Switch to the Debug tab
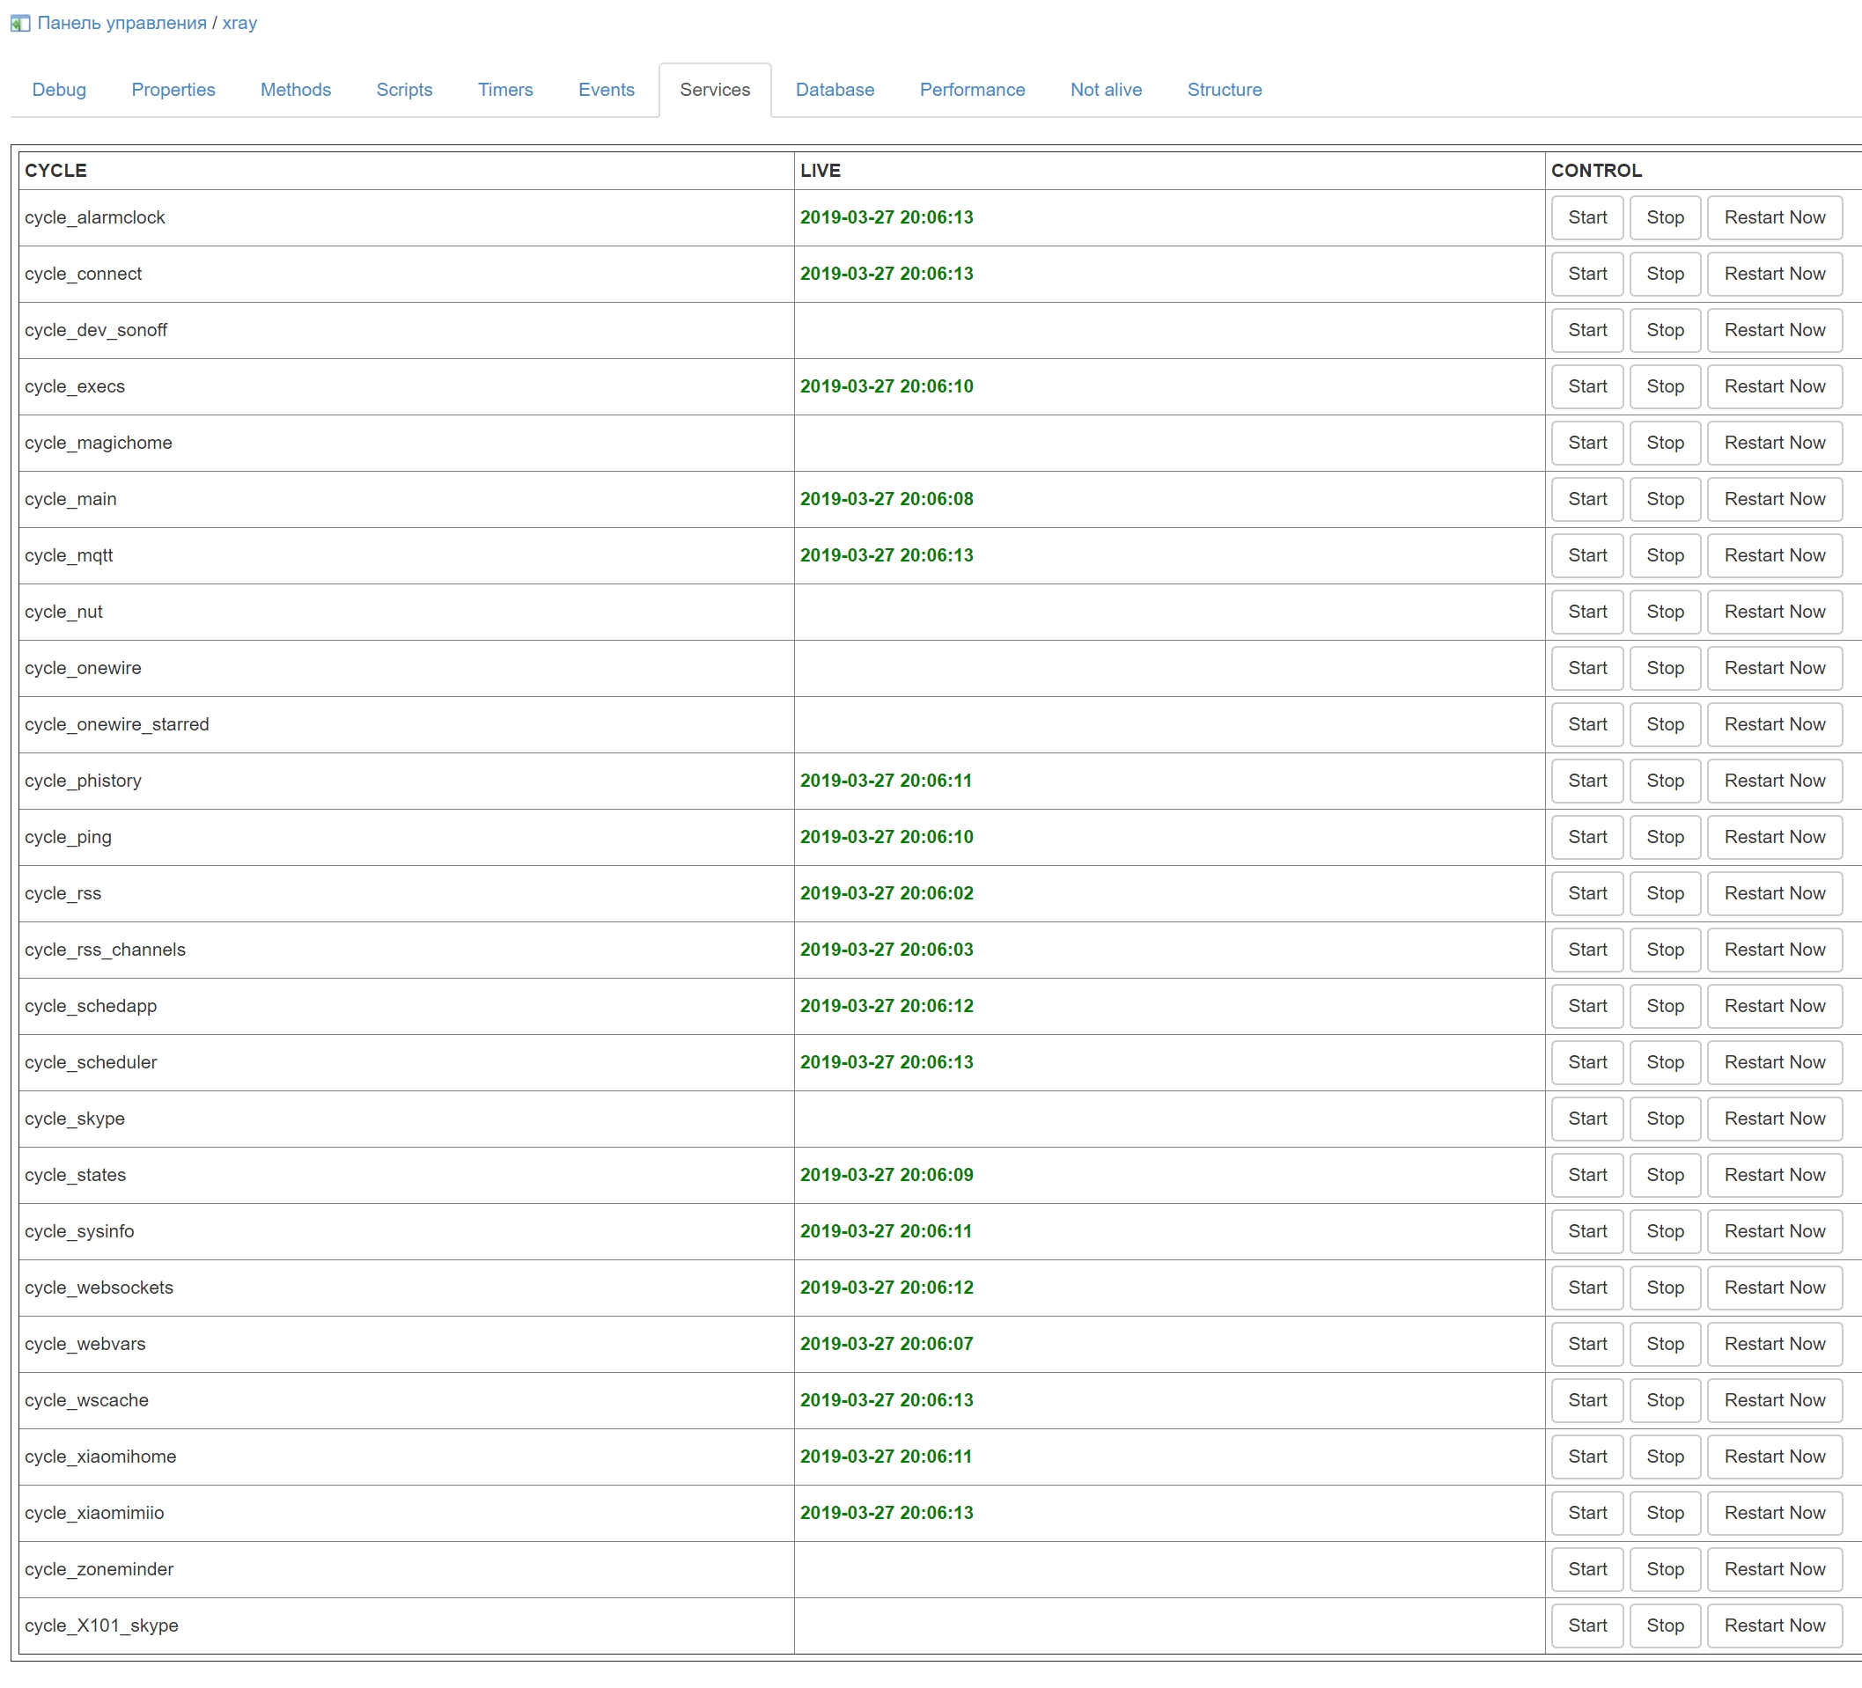The image size is (1862, 1688). [x=59, y=90]
